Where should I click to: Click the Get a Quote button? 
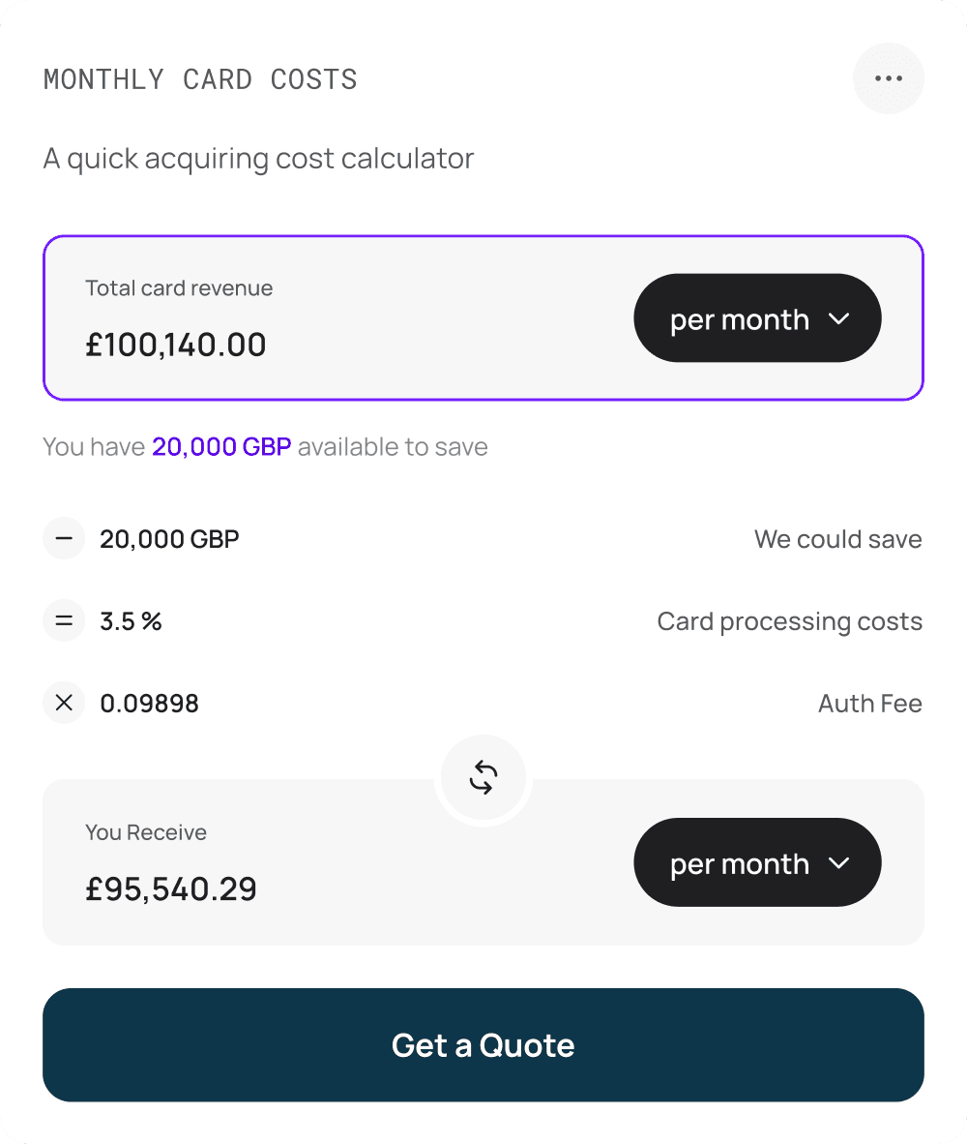[483, 1044]
